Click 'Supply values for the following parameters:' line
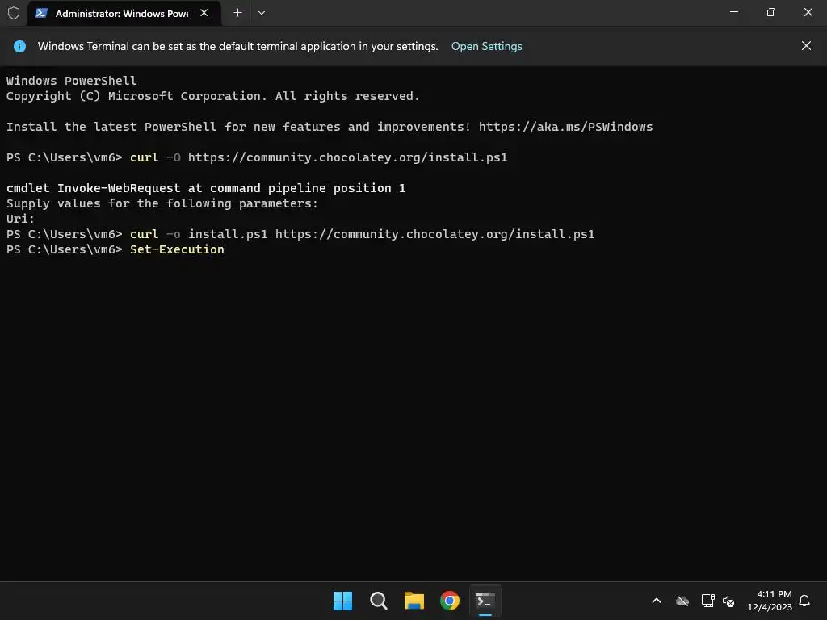 (x=162, y=203)
